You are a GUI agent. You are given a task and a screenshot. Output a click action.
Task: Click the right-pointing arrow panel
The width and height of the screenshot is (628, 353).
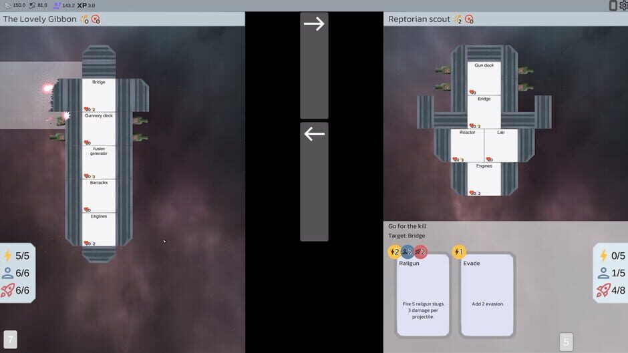click(x=314, y=65)
